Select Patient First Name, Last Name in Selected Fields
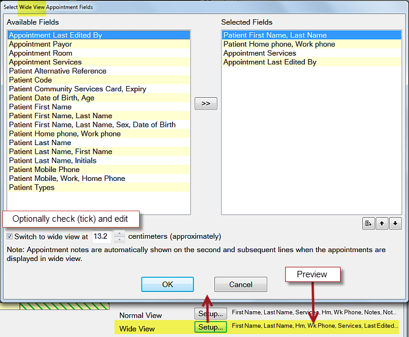This screenshot has height=337, width=409. pos(311,35)
